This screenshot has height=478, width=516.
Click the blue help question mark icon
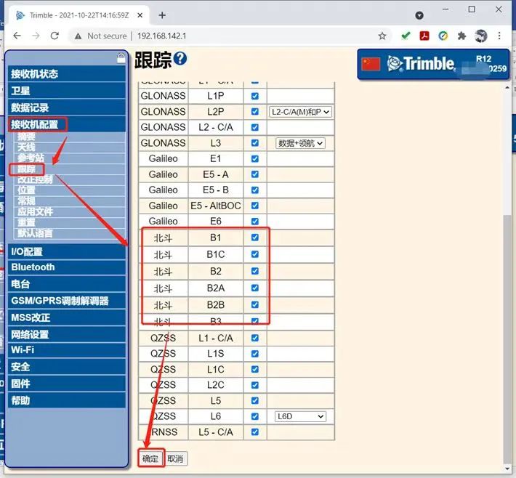click(180, 59)
